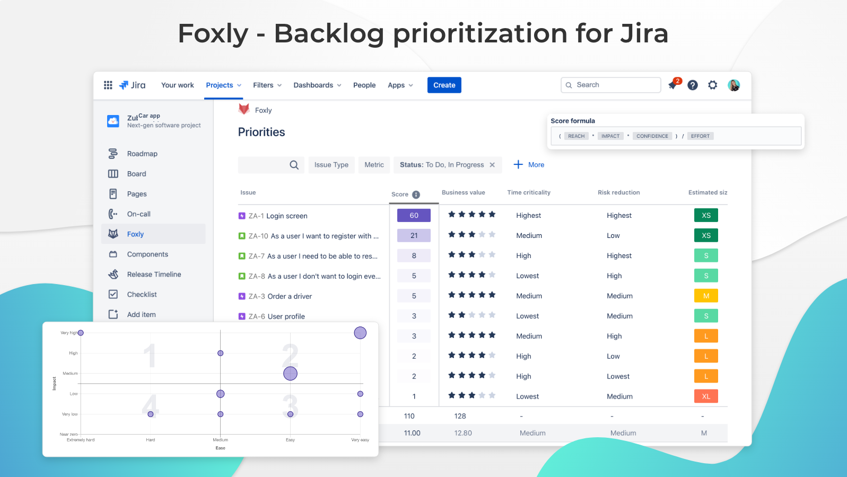Click the Score info icon
The image size is (847, 477).
coord(416,195)
